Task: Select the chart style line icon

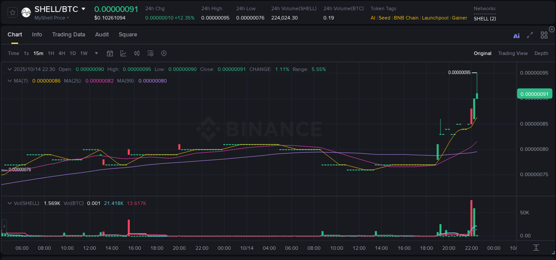Action: click(123, 53)
